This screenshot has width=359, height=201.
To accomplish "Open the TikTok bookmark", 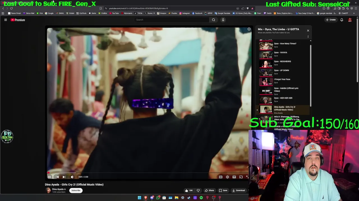I will 139,13.
